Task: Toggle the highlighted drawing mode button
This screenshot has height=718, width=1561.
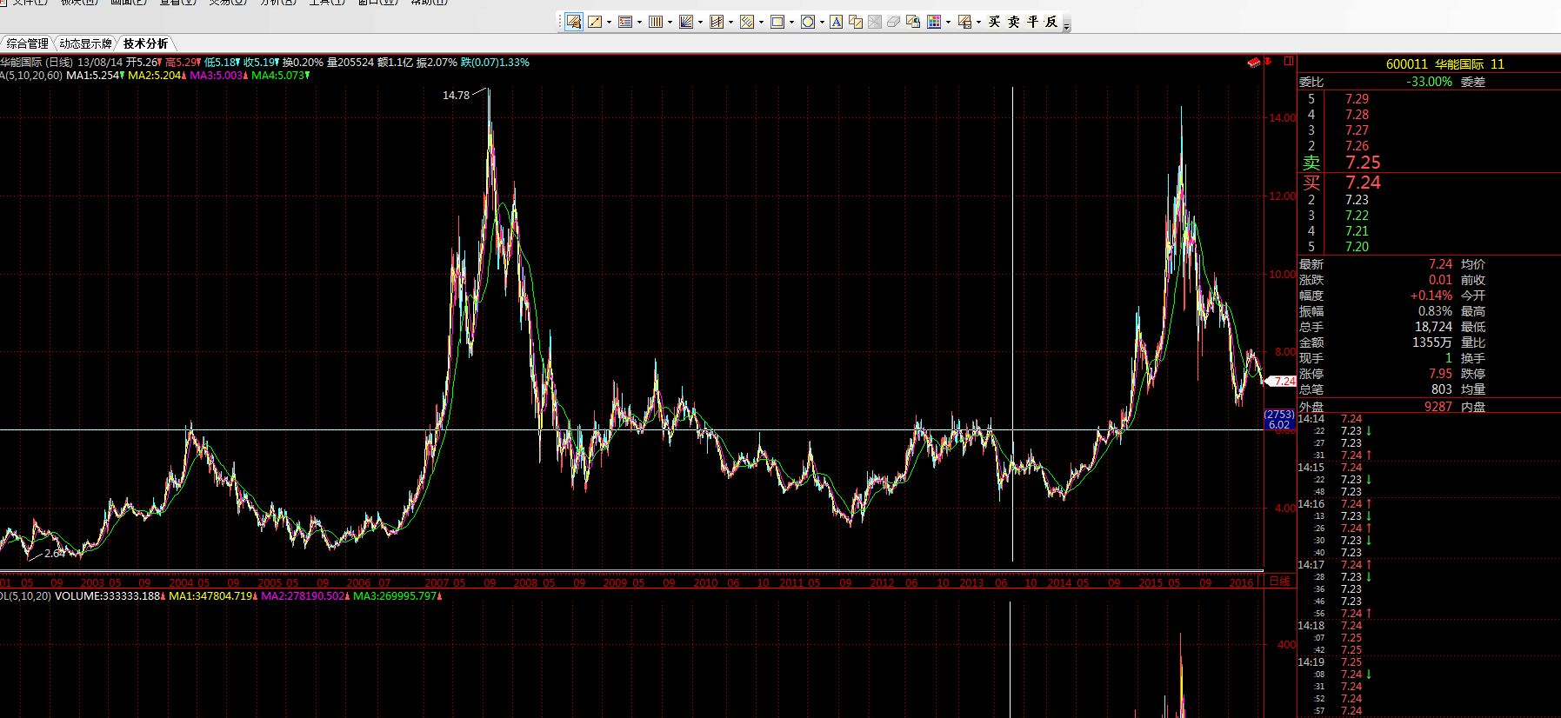Action: pos(574,22)
